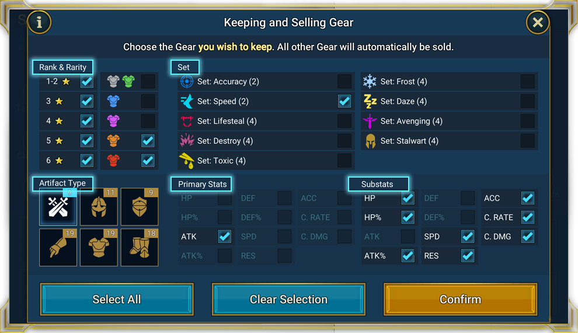Click the Select All button
Screen dimensions: 578x333
[117, 299]
